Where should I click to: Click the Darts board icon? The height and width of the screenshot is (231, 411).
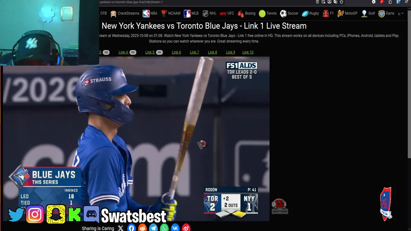(381, 13)
